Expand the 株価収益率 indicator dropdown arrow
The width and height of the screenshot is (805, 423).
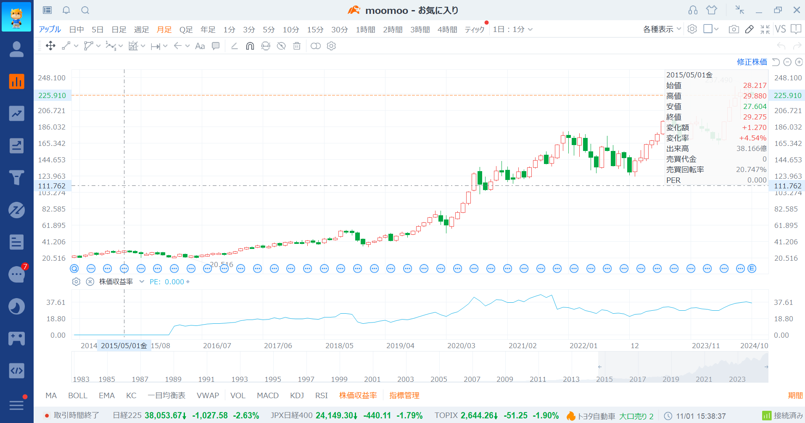pyautogui.click(x=142, y=282)
